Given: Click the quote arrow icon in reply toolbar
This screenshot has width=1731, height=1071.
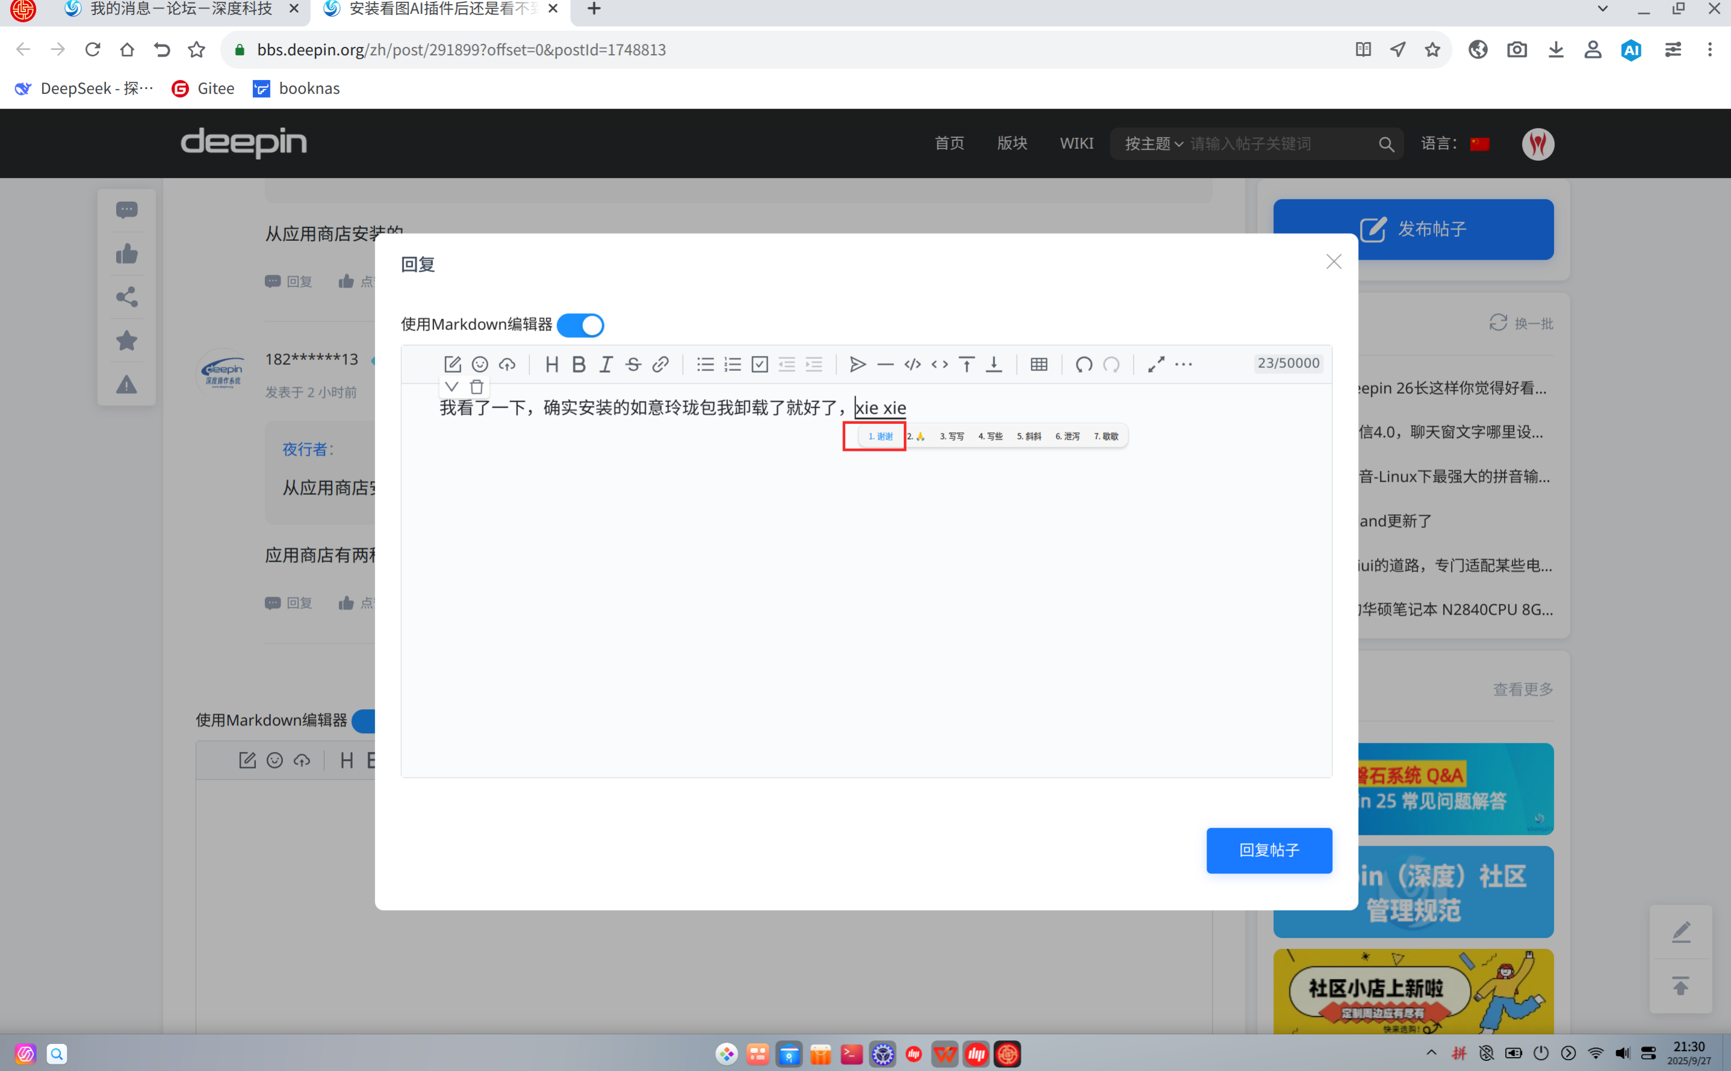Looking at the screenshot, I should click(x=858, y=364).
